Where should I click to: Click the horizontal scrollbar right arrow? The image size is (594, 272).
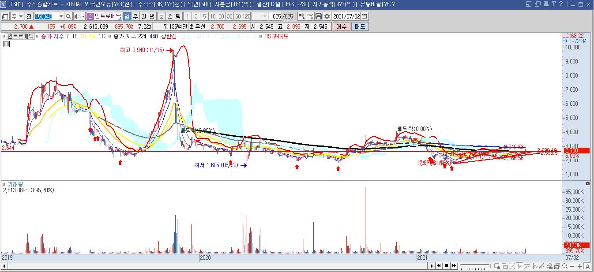click(432, 266)
